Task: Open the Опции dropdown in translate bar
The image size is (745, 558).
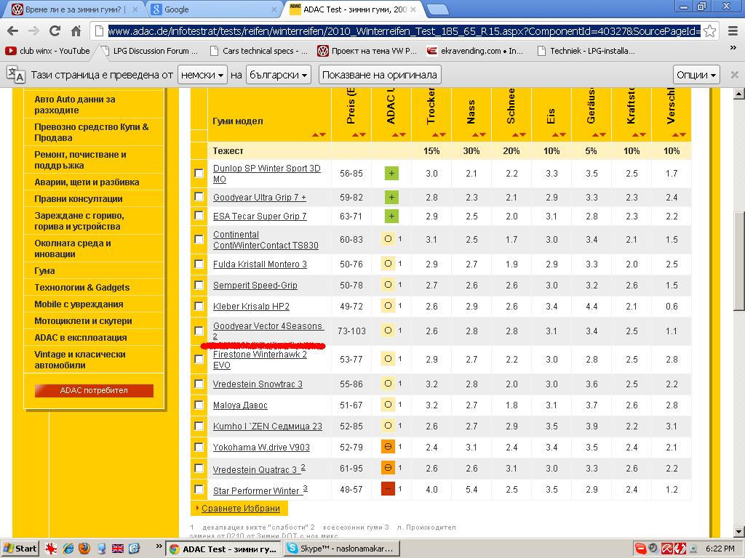Action: click(696, 74)
